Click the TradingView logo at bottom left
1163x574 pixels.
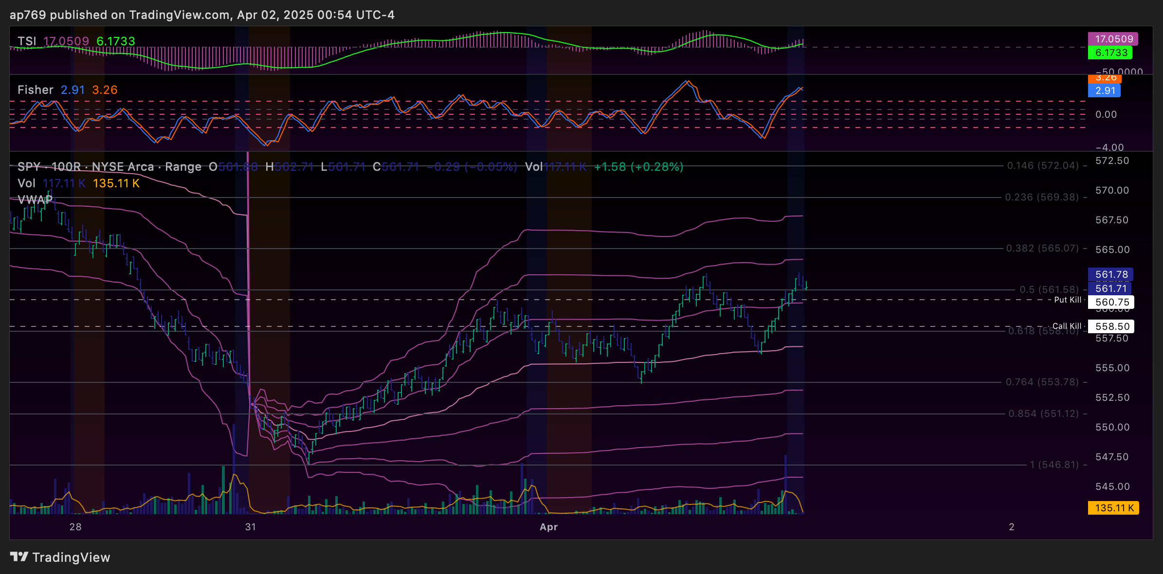(x=60, y=557)
